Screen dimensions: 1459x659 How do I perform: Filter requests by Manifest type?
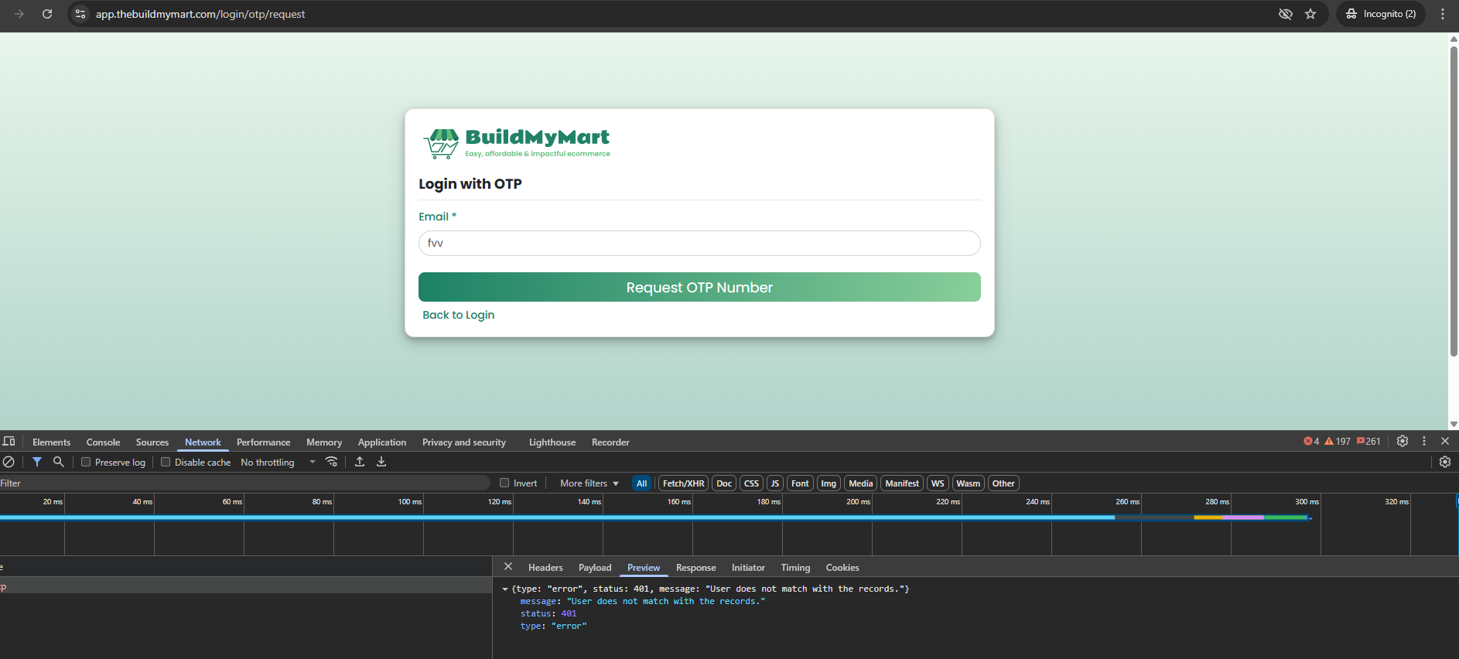pos(902,483)
